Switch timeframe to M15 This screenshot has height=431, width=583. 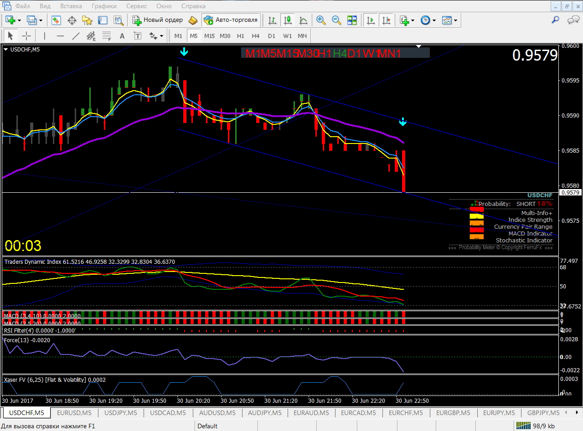pos(209,36)
